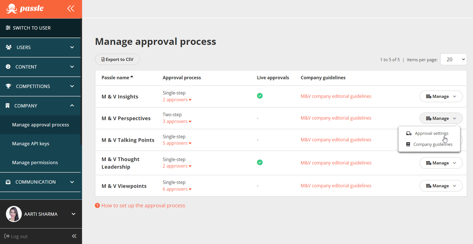
Task: Click the Users group icon
Action: click(x=9, y=47)
